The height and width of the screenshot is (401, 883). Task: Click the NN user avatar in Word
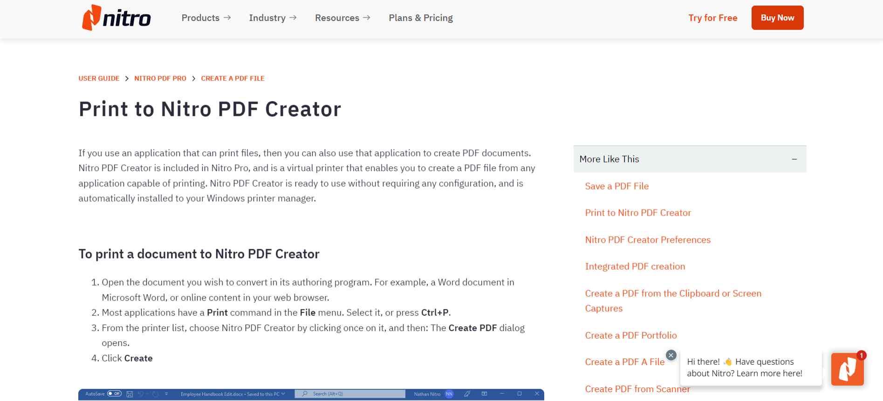point(449,394)
